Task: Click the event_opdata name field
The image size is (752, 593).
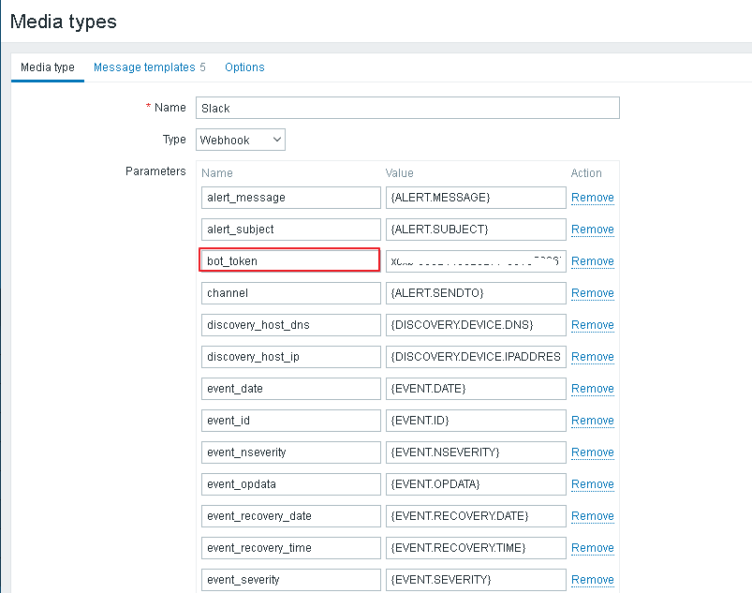Action: point(290,484)
